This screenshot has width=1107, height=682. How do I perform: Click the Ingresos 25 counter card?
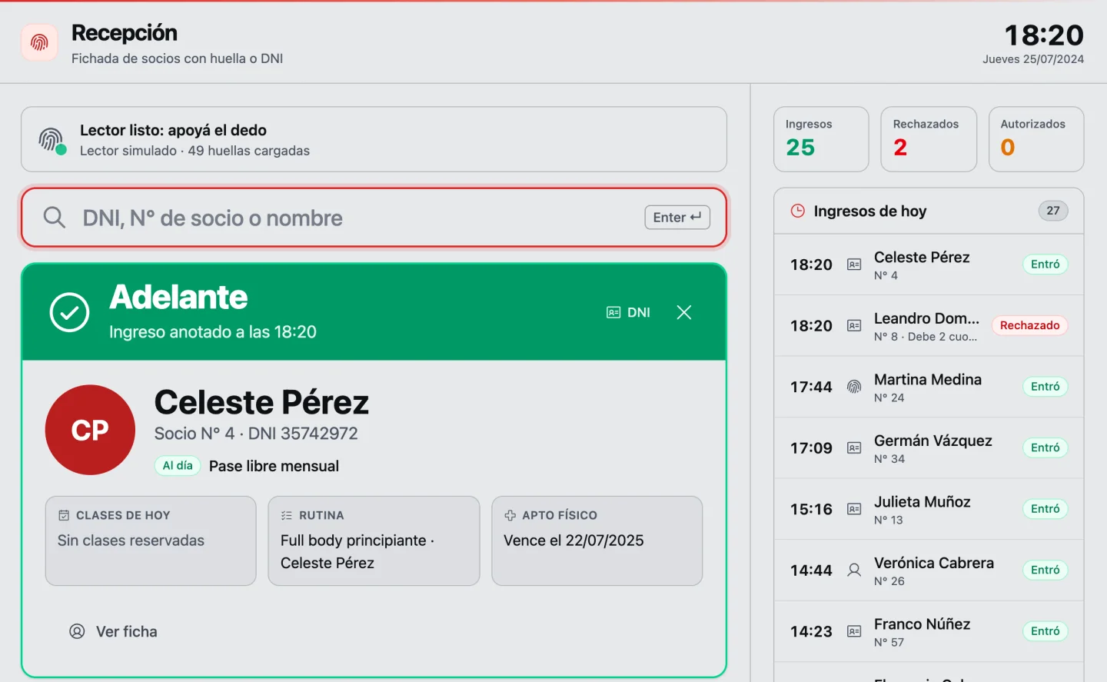point(821,139)
